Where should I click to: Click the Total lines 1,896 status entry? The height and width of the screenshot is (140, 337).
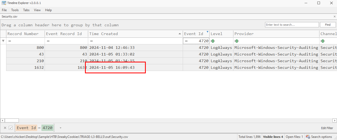[249, 137]
